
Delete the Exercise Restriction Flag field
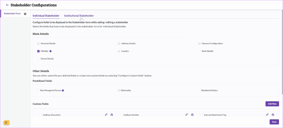pos(273,115)
